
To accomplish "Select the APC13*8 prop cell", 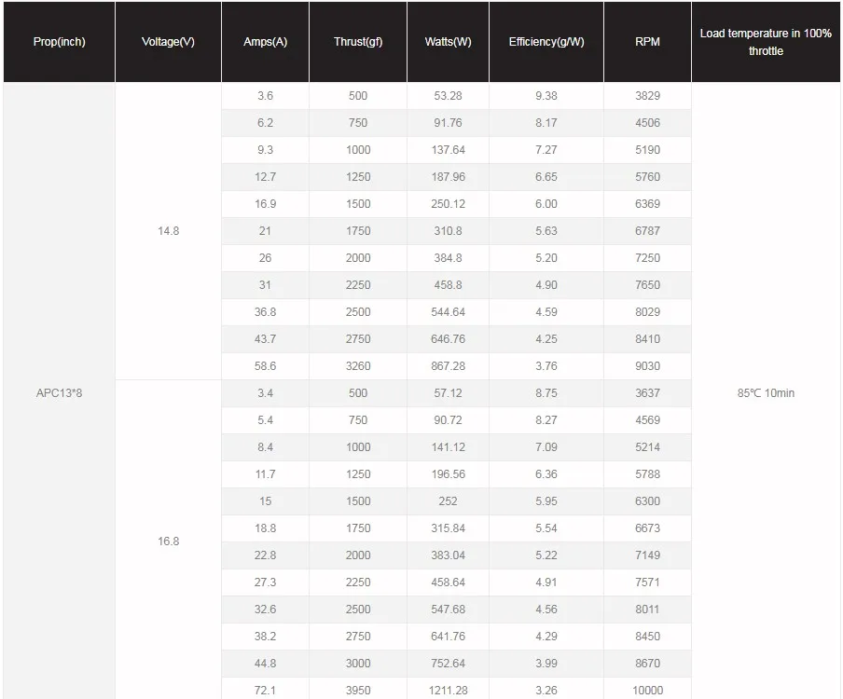I will tap(59, 392).
